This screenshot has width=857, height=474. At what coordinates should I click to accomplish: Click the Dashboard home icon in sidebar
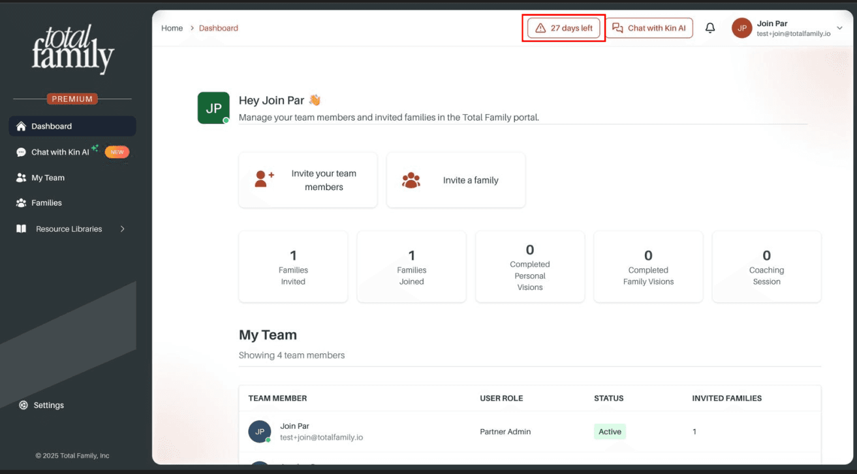point(21,126)
